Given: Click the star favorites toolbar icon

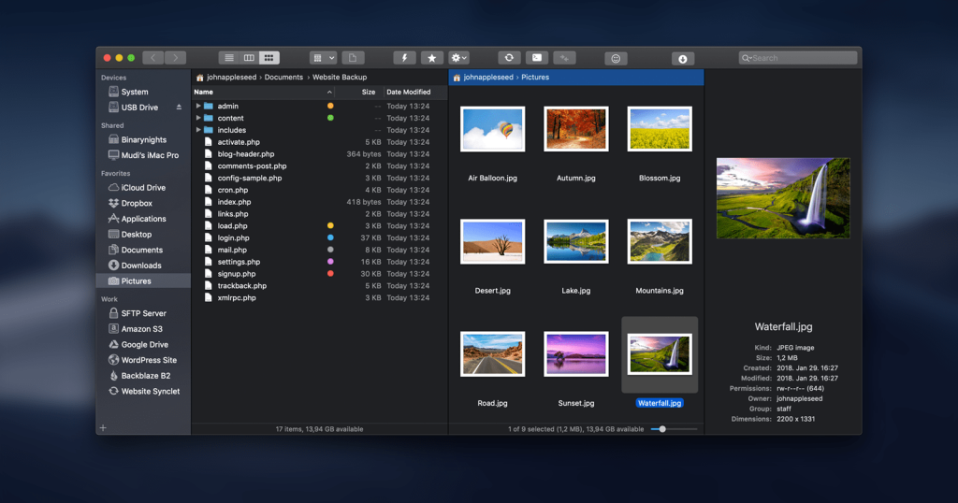Looking at the screenshot, I should [x=431, y=58].
